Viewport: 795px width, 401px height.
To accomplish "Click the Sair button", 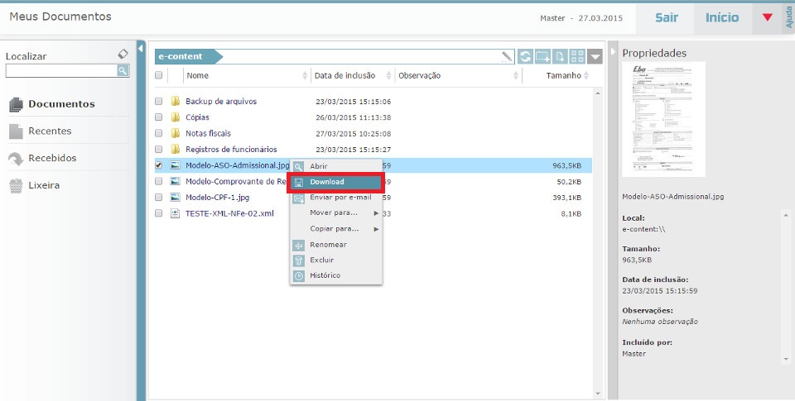I will click(x=667, y=17).
